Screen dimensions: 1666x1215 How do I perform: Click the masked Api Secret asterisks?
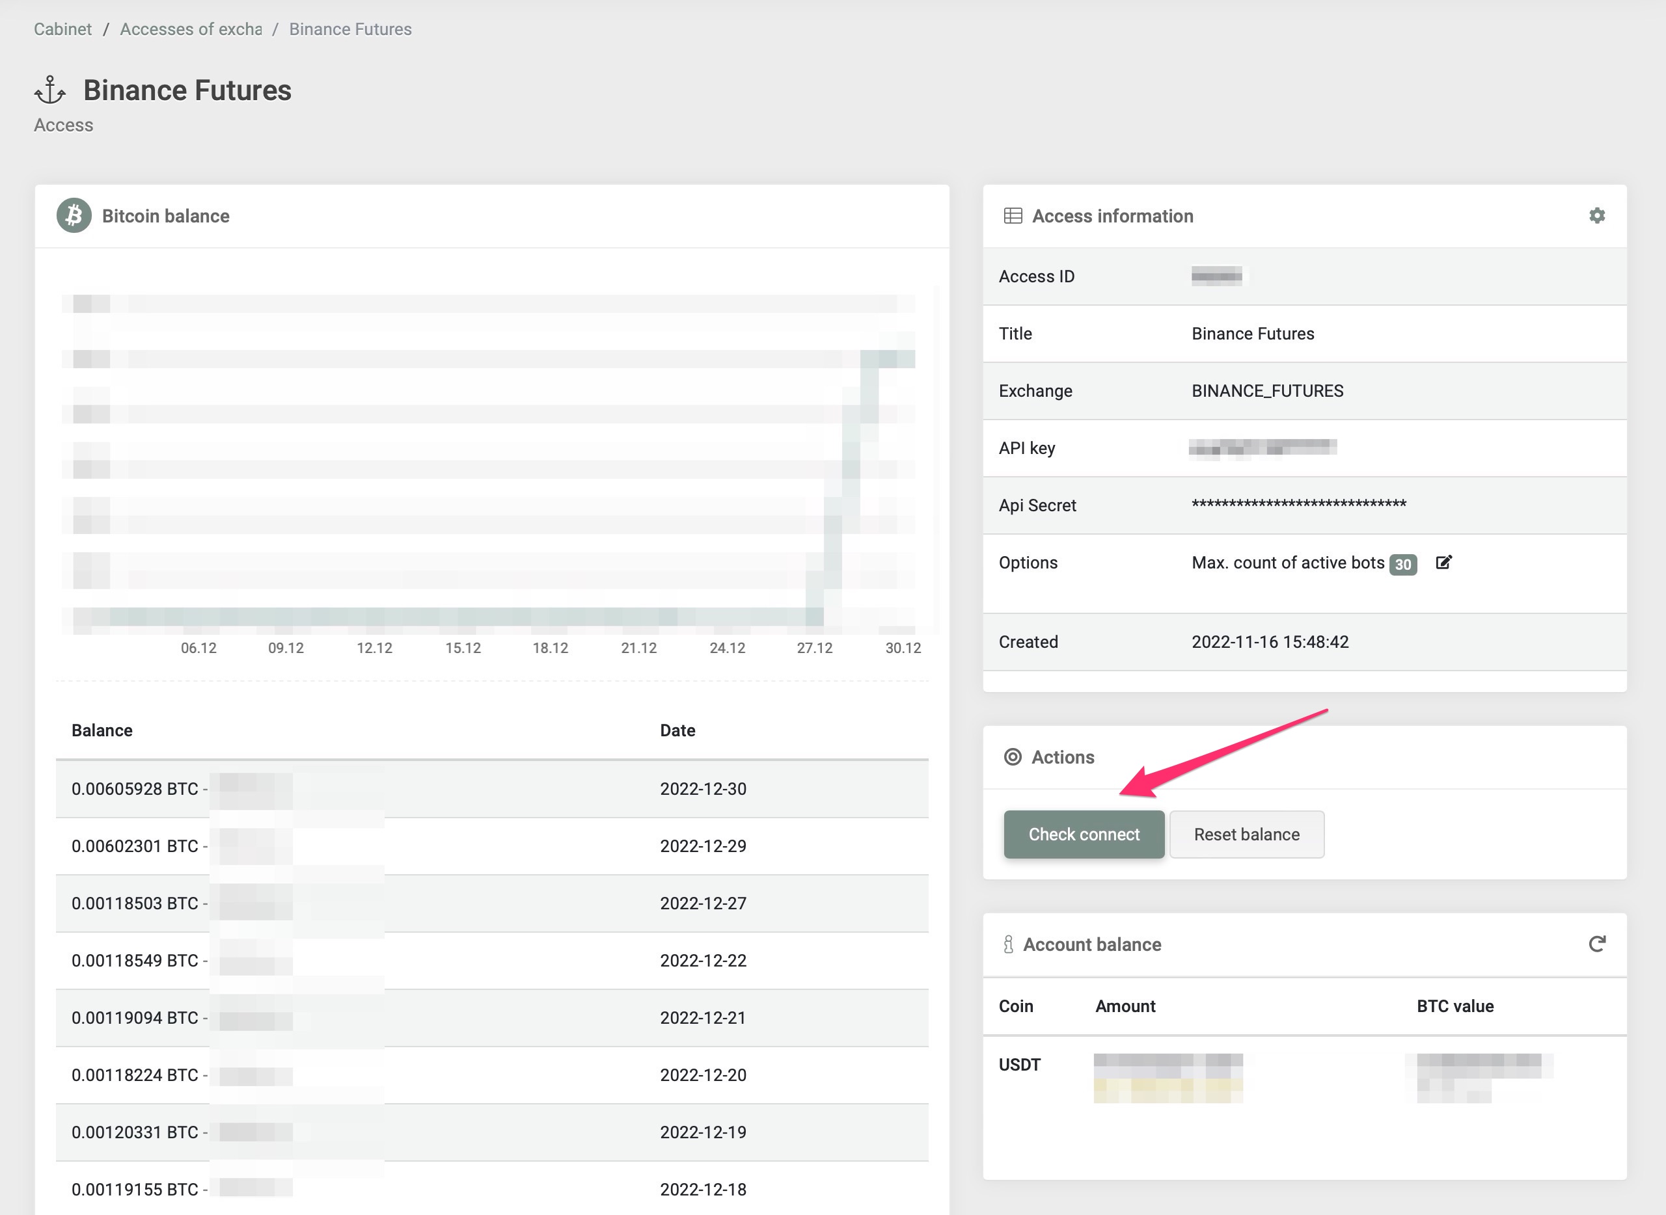(x=1299, y=505)
